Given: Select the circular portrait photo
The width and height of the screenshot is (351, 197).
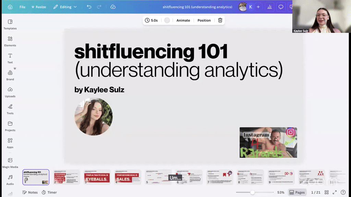Looking at the screenshot, I should coord(94,116).
